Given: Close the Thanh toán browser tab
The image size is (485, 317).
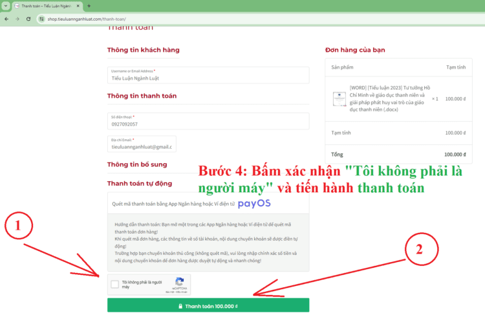Looking at the screenshot, I should (x=79, y=5).
